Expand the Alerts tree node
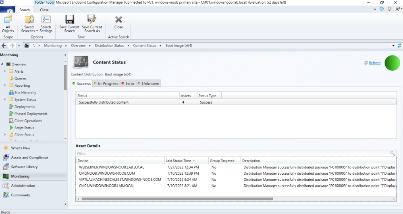 5,71
